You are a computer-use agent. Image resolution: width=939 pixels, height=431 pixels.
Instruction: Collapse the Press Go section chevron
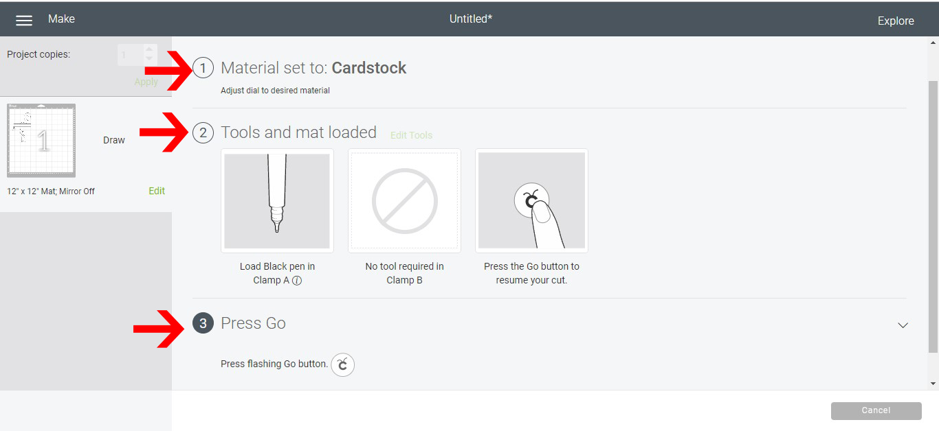(x=903, y=325)
